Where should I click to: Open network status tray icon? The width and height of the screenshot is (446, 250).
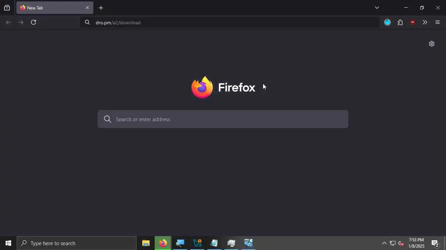(x=393, y=243)
